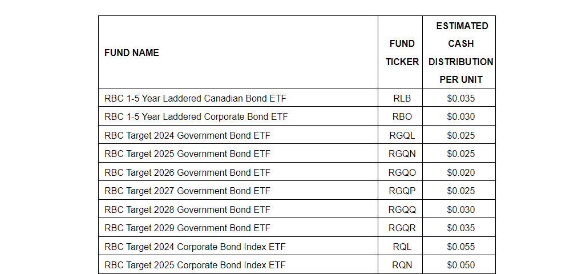The height and width of the screenshot is (274, 570).
Task: Select RBC Target 2025 Corporate Bond Index ETF
Action: point(195,265)
